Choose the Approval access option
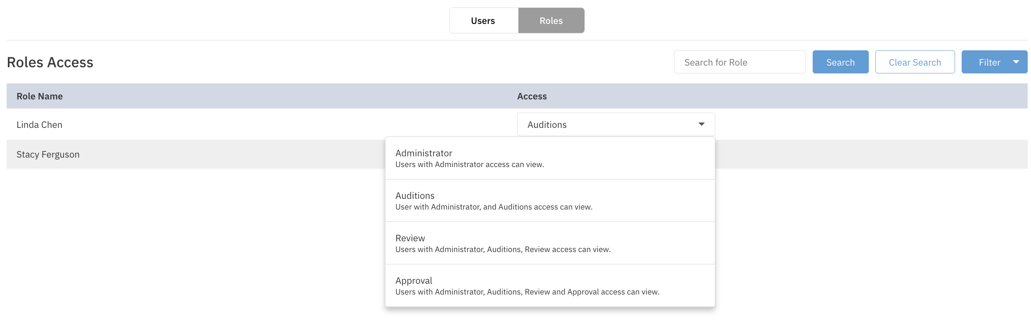 [414, 281]
